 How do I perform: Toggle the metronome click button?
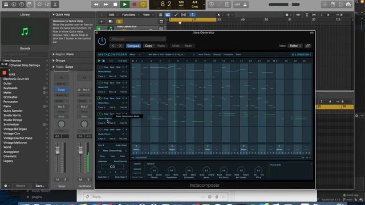click(245, 5)
